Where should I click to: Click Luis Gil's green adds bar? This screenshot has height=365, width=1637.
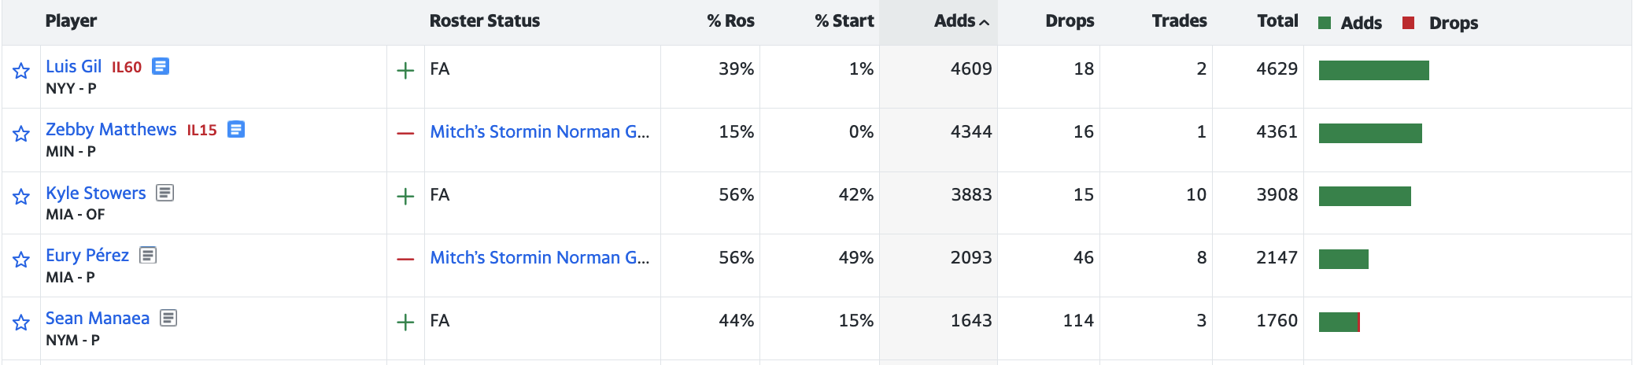pyautogui.click(x=1373, y=71)
